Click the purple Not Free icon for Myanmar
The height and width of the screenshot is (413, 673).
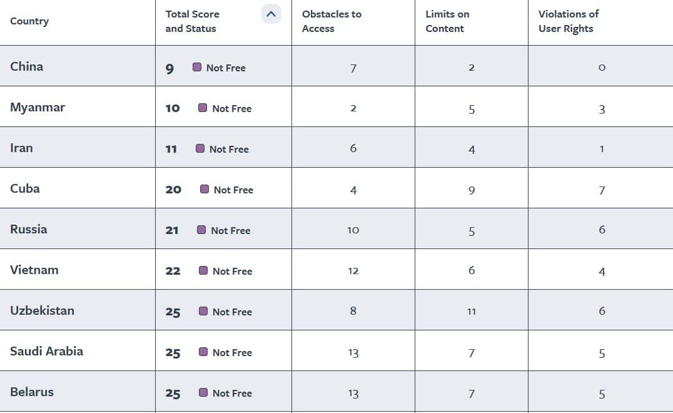pyautogui.click(x=203, y=108)
